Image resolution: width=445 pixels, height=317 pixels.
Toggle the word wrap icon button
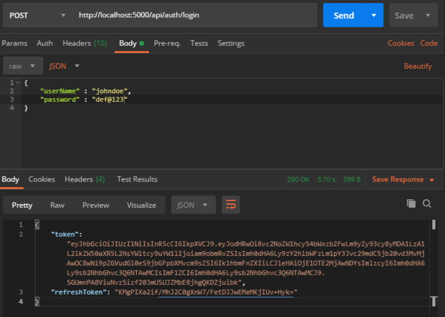coord(230,205)
